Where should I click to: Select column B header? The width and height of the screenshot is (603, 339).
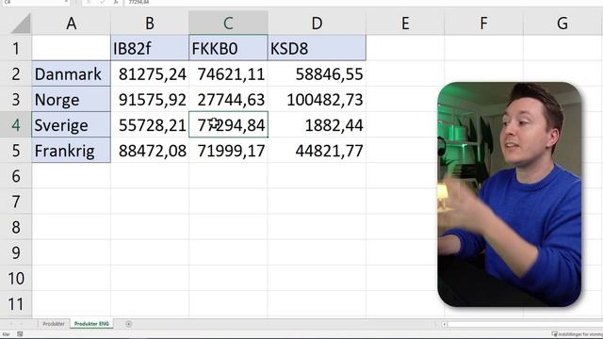pyautogui.click(x=150, y=24)
